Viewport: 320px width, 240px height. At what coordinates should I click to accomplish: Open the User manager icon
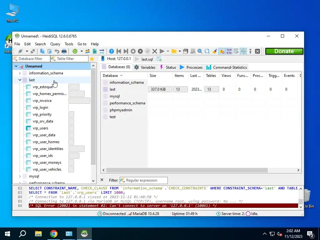[x=87, y=51]
